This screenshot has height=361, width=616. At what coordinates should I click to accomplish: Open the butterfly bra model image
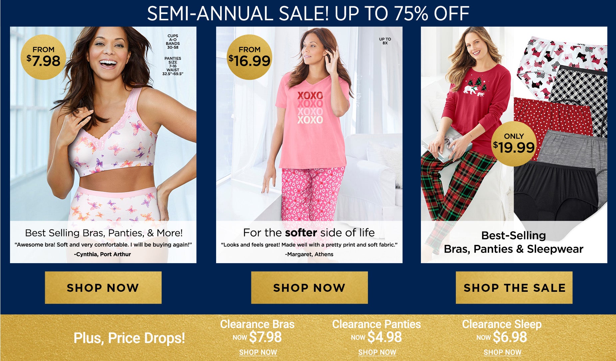click(x=103, y=124)
